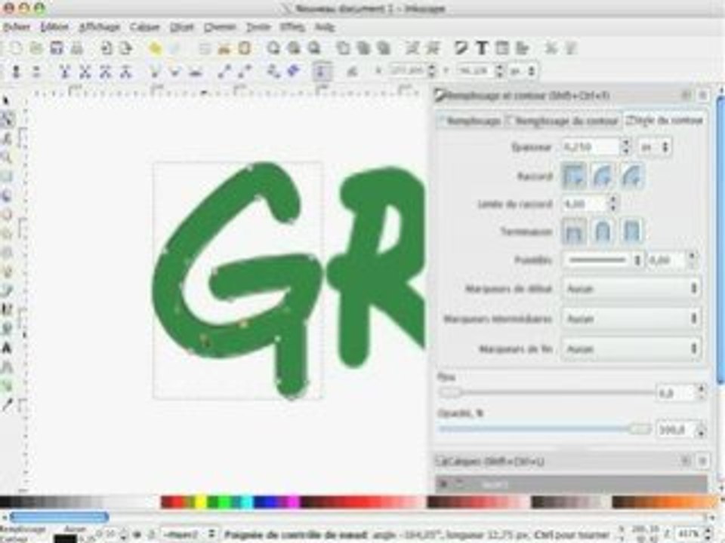Select the Tweak tool in toolbox
This screenshot has width=725, height=543.
coord(7,139)
